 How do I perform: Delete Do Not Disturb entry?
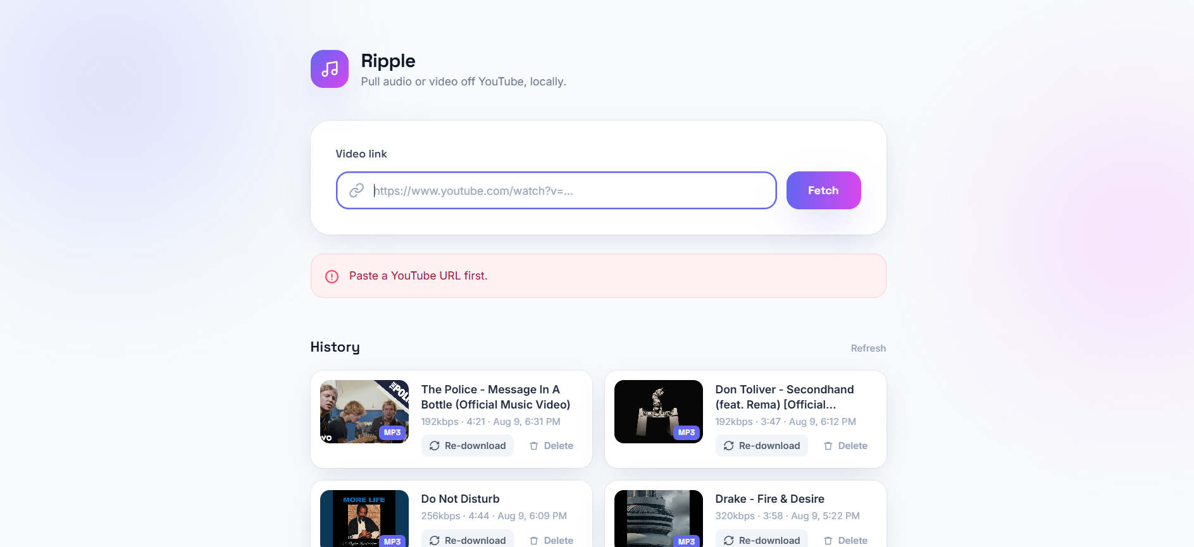coord(551,541)
